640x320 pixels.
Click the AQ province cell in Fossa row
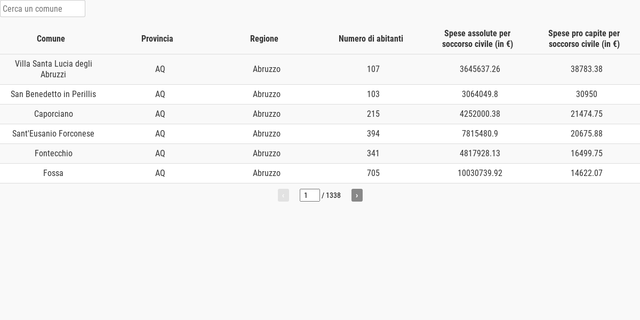pos(160,173)
